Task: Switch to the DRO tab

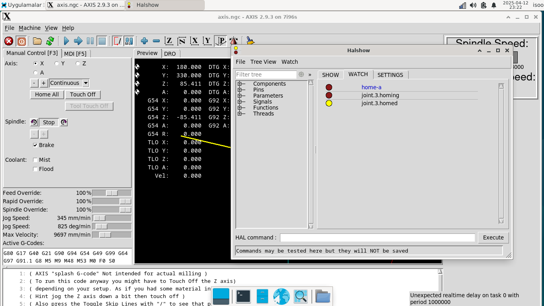Action: point(170,53)
